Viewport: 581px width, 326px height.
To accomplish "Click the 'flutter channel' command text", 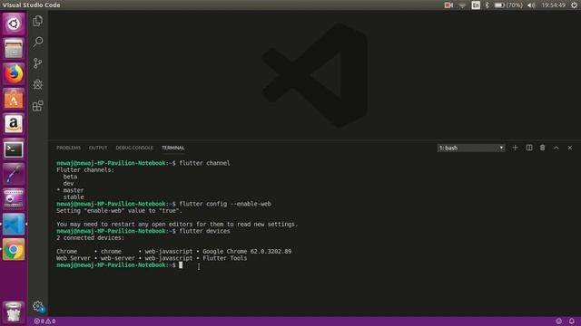I will (204, 163).
